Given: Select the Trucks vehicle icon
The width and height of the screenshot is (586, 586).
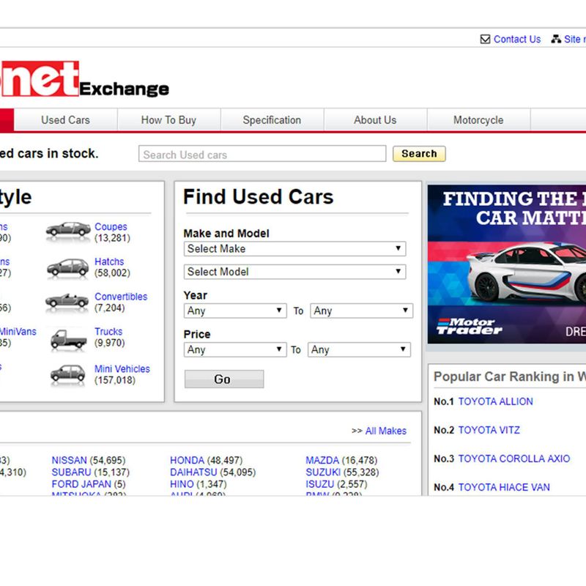Looking at the screenshot, I should point(68,339).
